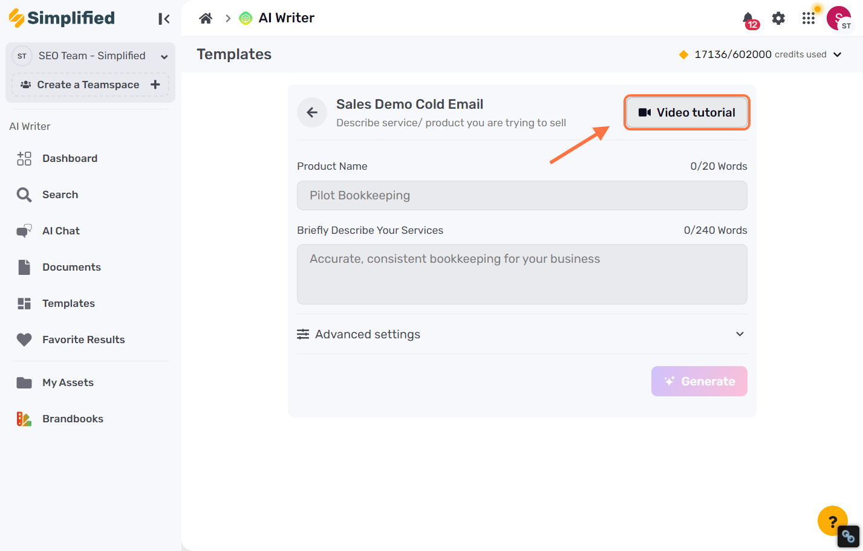Go to home via house icon

pos(206,18)
